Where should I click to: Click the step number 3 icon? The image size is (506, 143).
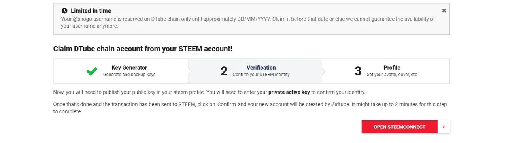tap(358, 71)
